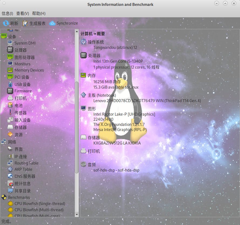
Task: Open the 信息(I) menu
Action: point(7,14)
